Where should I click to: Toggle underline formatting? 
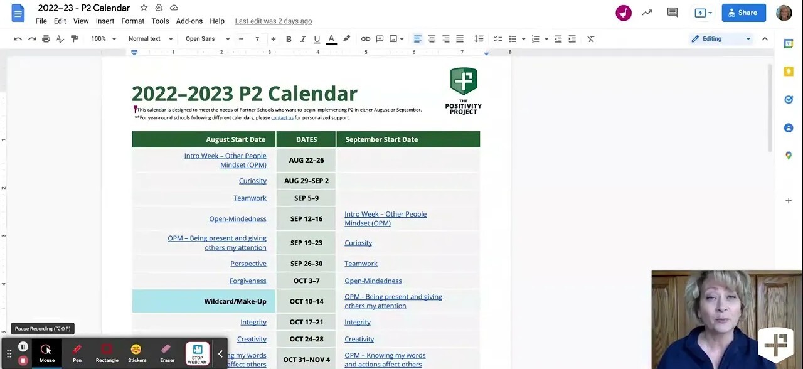(317, 39)
